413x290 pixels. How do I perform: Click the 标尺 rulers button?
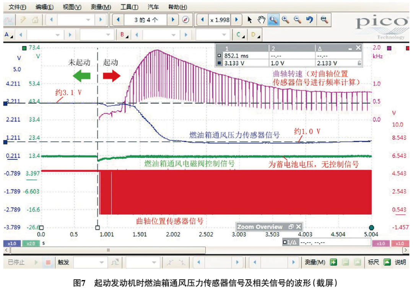tap(373, 262)
